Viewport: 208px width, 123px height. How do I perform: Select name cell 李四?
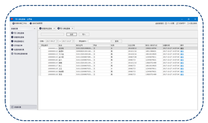coord(67,74)
